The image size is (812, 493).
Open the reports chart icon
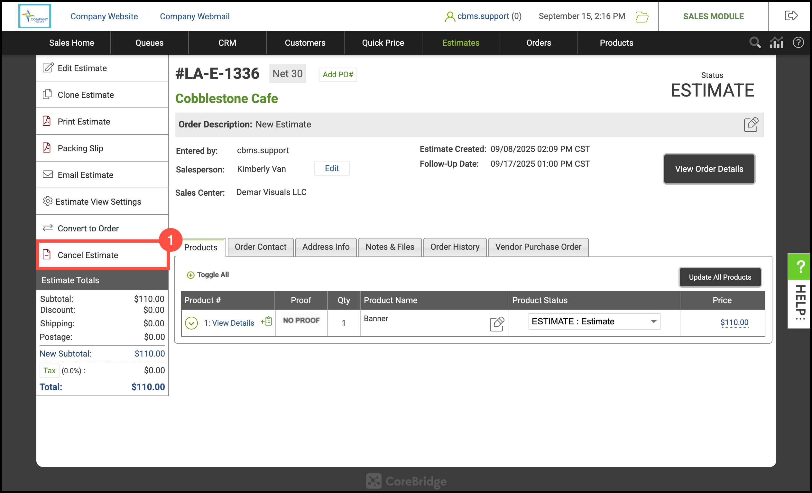click(776, 42)
